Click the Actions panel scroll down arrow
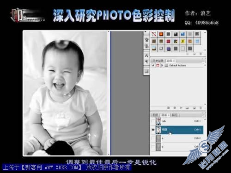 click(205, 105)
